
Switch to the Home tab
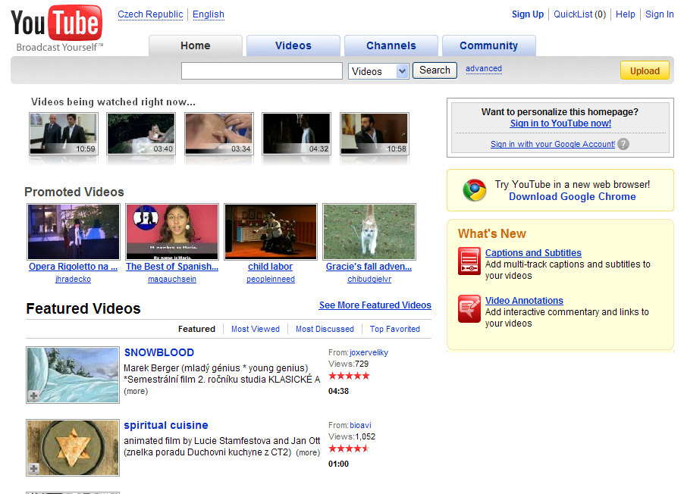[x=196, y=45]
